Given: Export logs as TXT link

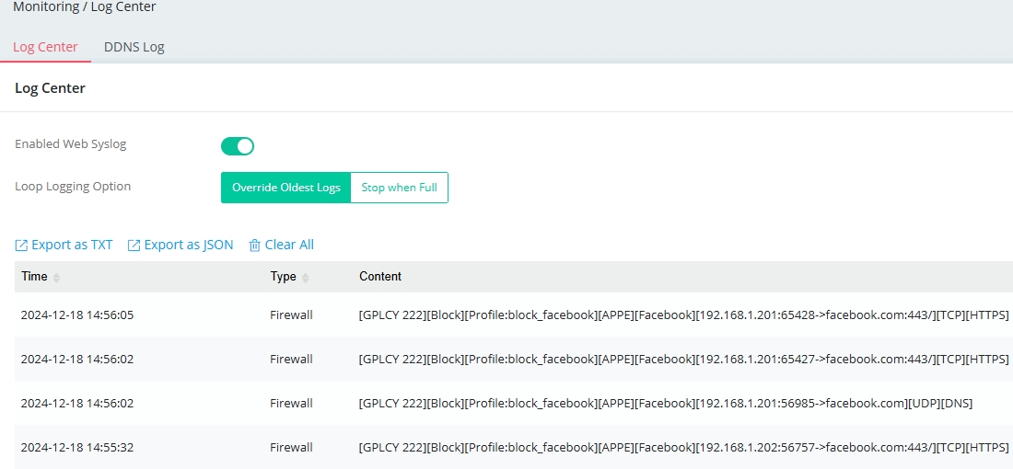Looking at the screenshot, I should 72,246.
